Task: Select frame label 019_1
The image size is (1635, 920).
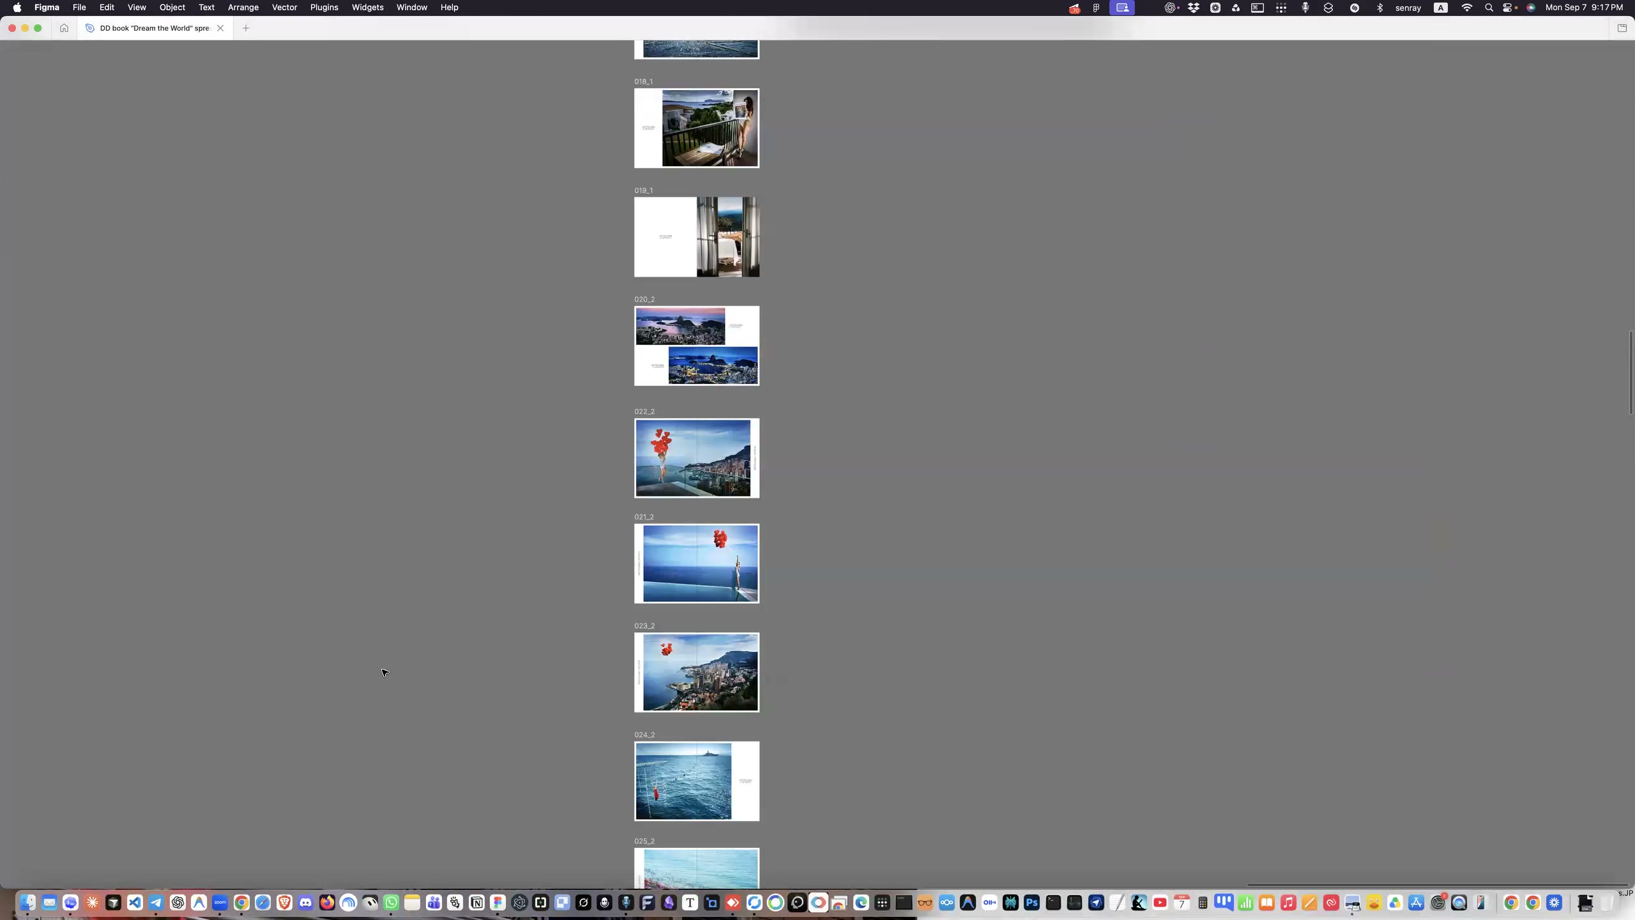Action: [x=644, y=190]
